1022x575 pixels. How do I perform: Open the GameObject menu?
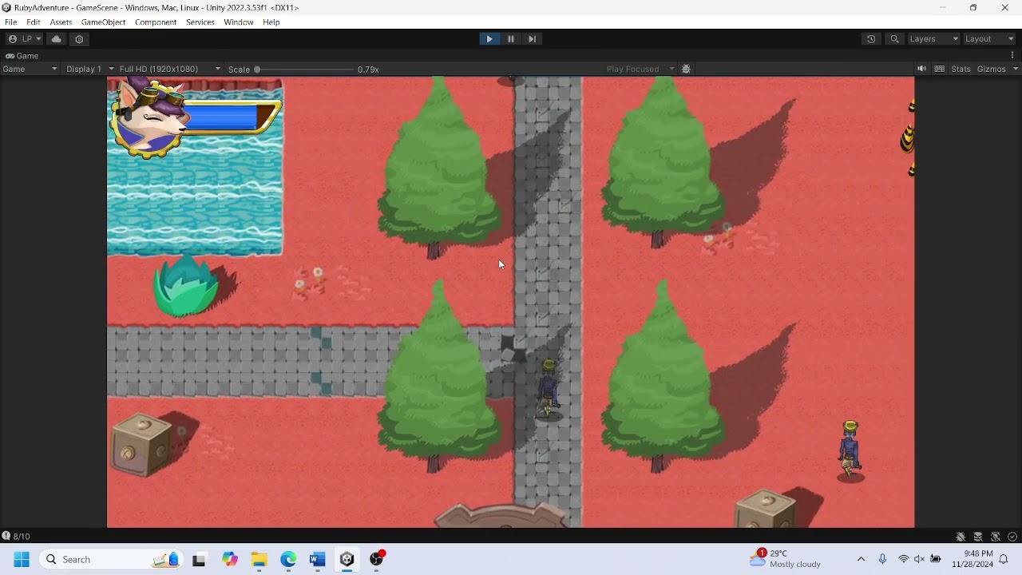coord(103,22)
